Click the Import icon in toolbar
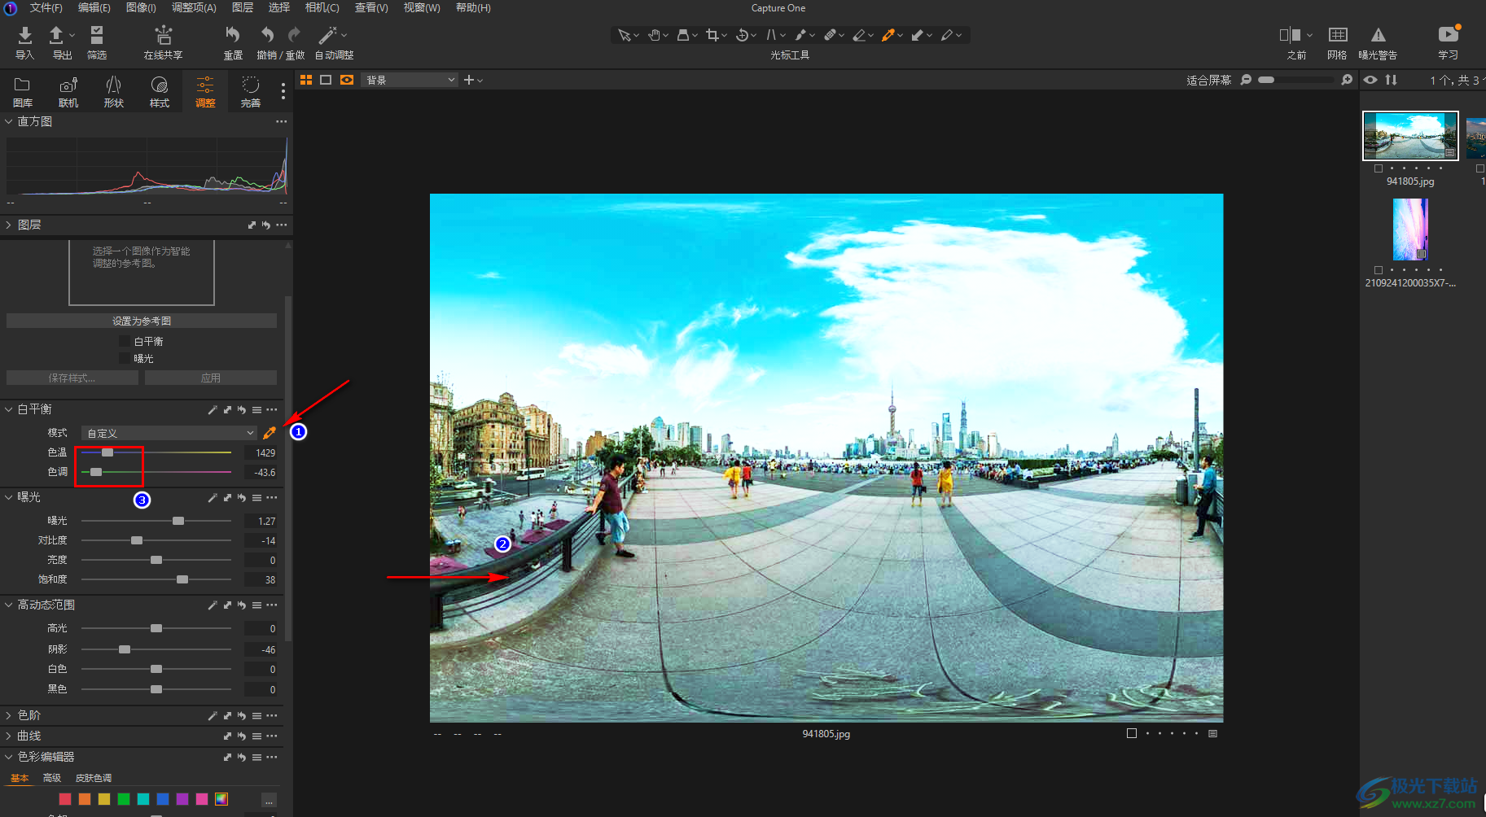Image resolution: width=1486 pixels, height=817 pixels. [24, 36]
